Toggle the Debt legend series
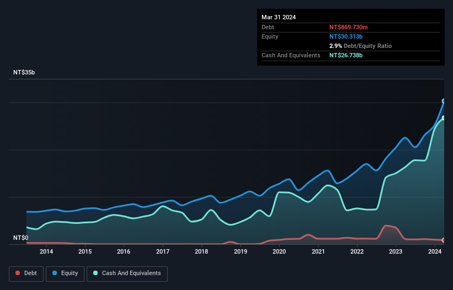 (x=26, y=273)
